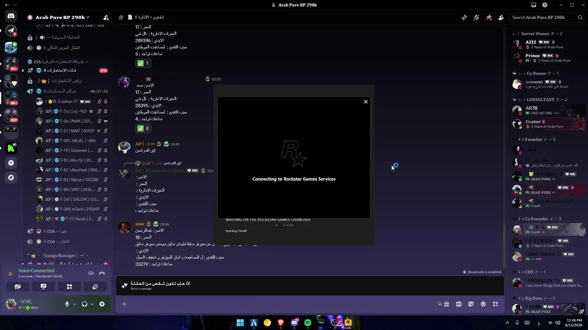Open member GUNNERS in member list
588x330 pixels.
point(549,84)
